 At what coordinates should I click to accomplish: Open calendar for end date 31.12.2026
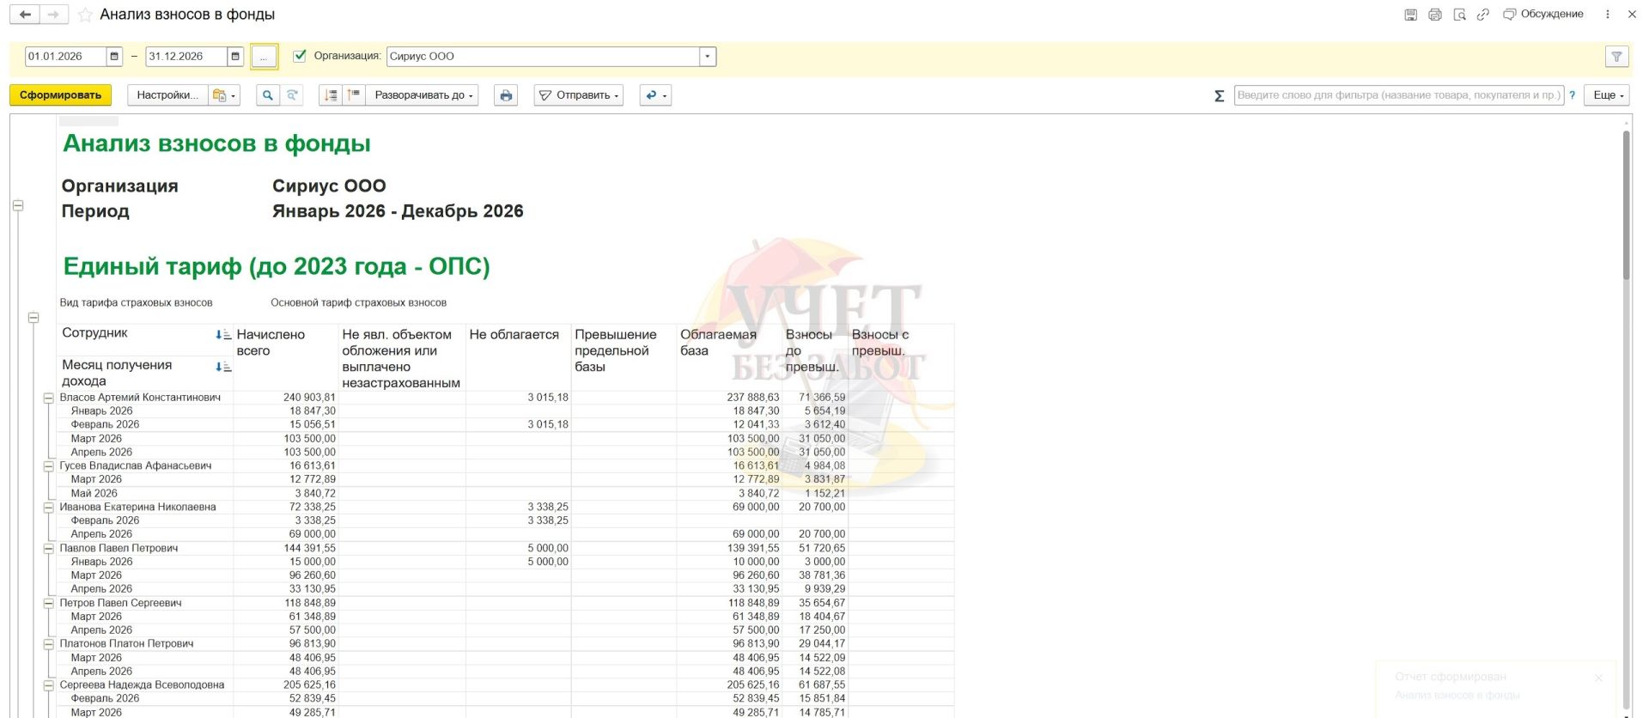click(235, 57)
